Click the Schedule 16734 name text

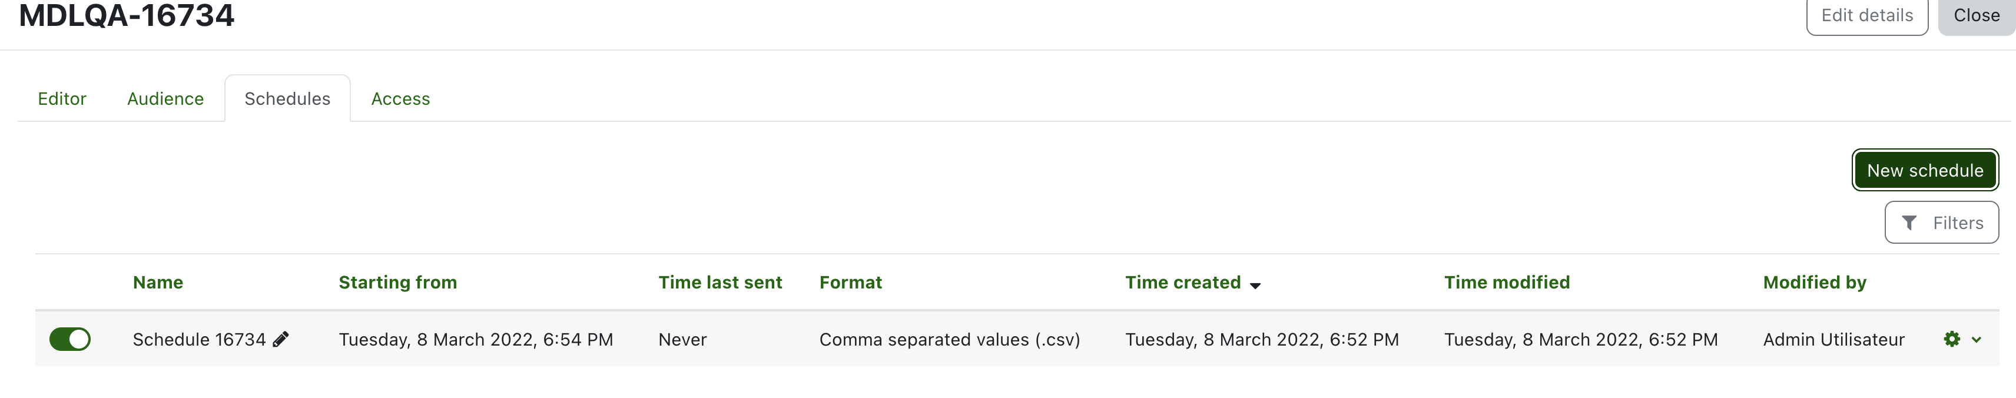[199, 339]
